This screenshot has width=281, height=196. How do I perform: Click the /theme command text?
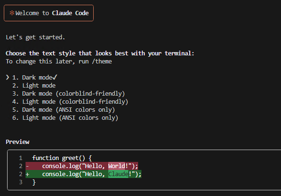point(102,62)
